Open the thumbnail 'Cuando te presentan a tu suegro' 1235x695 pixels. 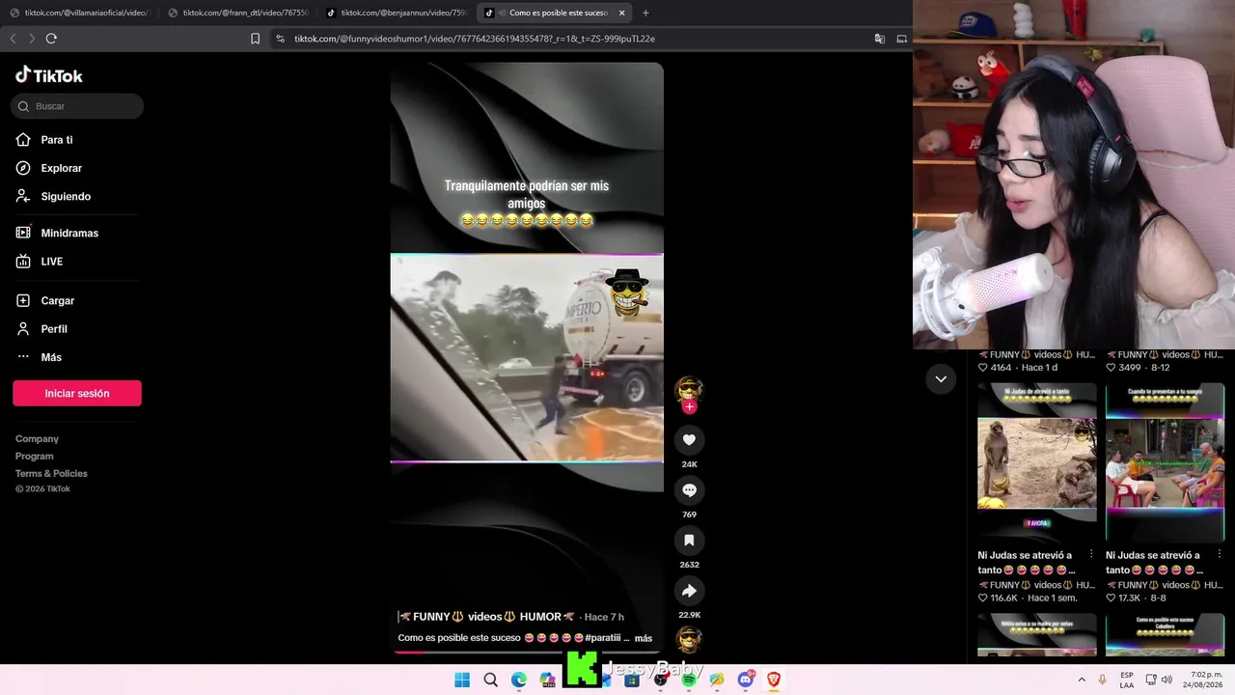click(1165, 462)
